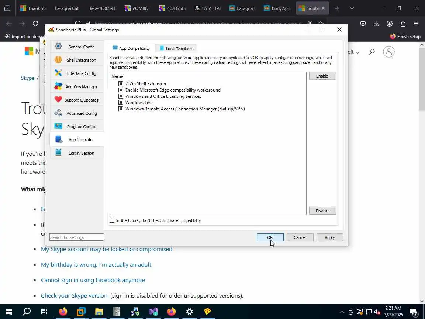The width and height of the screenshot is (425, 319).
Task: Select 'Windows Live' list entry text
Action: (139, 103)
